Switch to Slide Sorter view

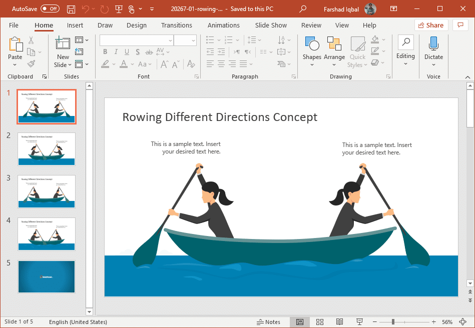point(320,322)
